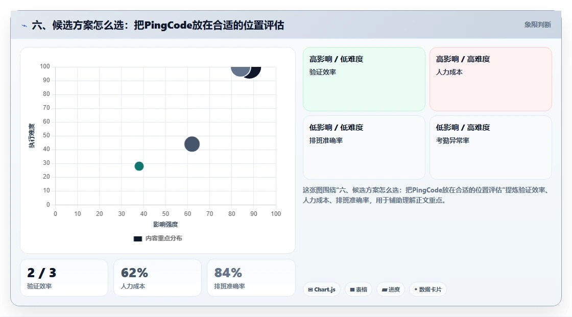
Task: Click the 象限判断 label in the header
Action: 537,25
